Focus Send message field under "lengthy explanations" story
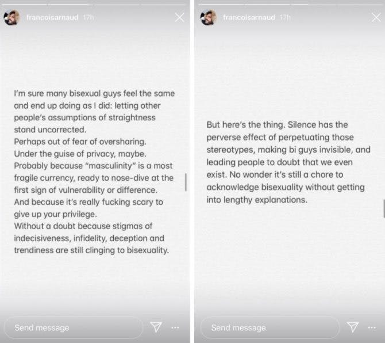This screenshot has width=385, height=343. point(269,327)
